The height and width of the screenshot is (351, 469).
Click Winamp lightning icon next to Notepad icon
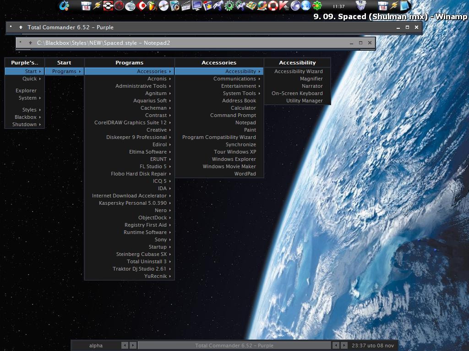(x=394, y=5)
